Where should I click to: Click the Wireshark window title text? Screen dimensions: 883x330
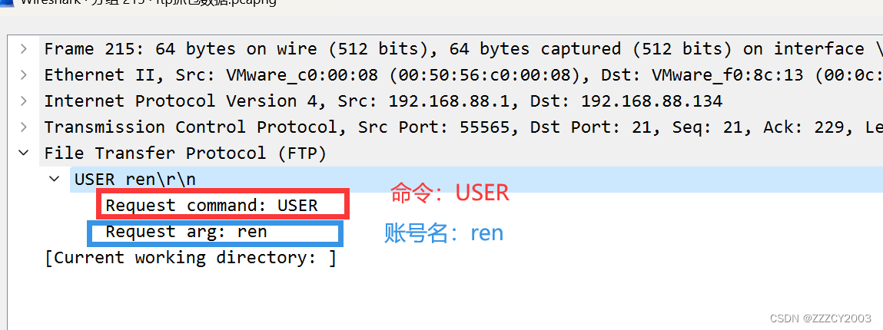tap(146, 3)
